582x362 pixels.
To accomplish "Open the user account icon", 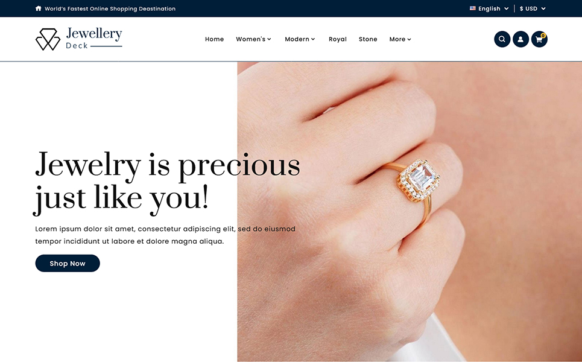I will tap(520, 39).
